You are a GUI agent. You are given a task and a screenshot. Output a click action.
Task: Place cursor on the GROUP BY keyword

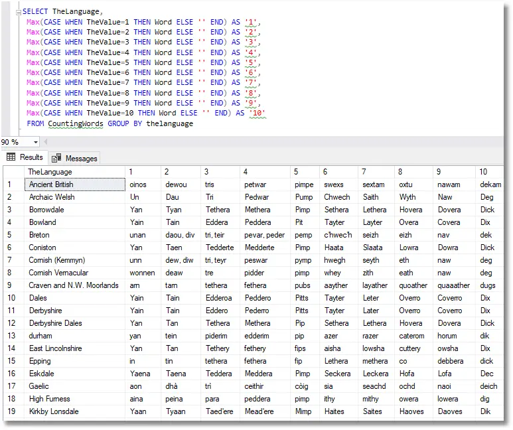click(x=125, y=123)
